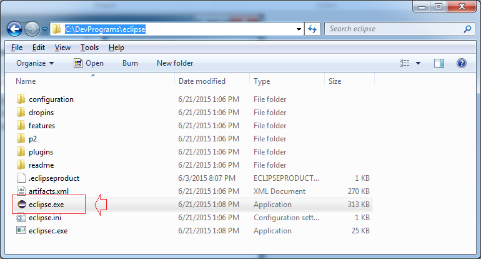Viewport: 481px width, 259px height.
Task: Click the ECLIPSEPRODUCT... type cell
Action: tap(286, 178)
